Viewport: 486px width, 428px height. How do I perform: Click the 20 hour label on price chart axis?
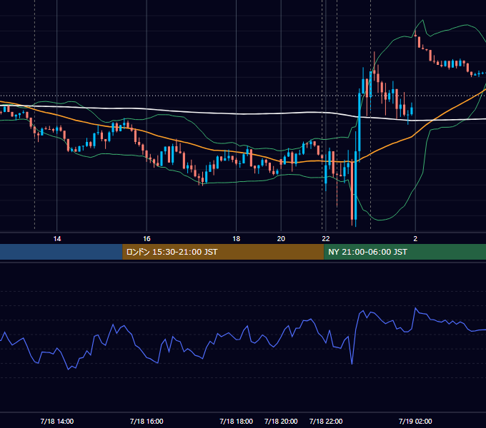tap(281, 239)
